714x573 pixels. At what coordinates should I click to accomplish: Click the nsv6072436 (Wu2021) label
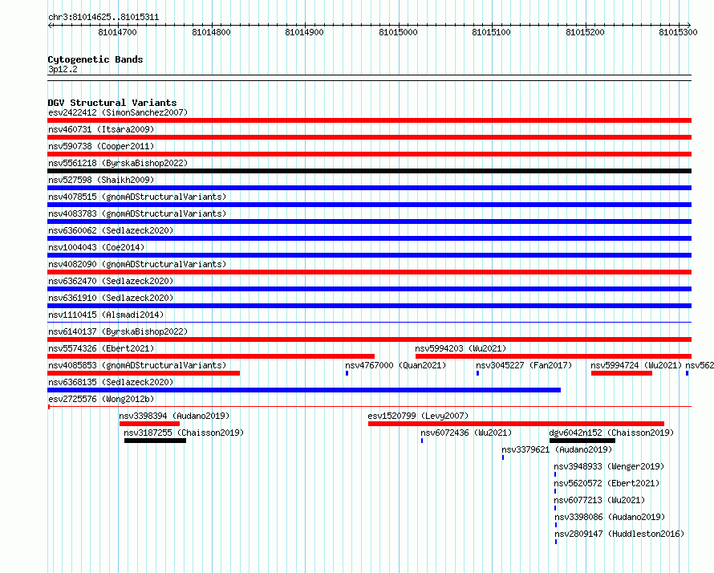(x=466, y=433)
